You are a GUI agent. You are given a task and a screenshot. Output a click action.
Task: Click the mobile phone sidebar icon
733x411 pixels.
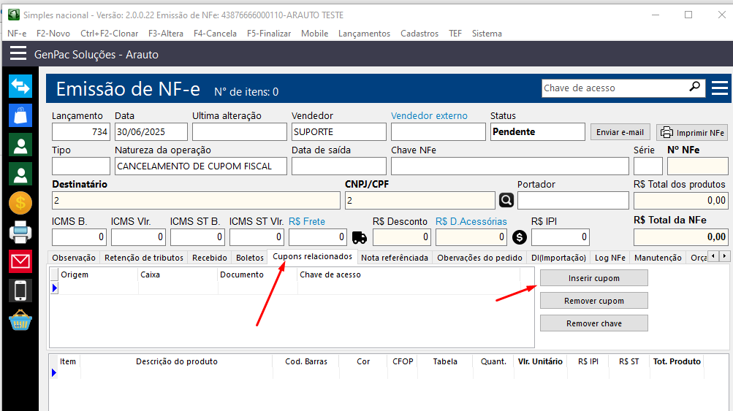pyautogui.click(x=20, y=290)
